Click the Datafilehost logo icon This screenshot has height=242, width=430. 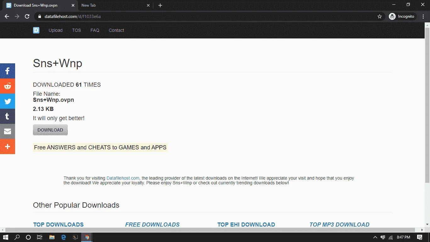(x=36, y=30)
